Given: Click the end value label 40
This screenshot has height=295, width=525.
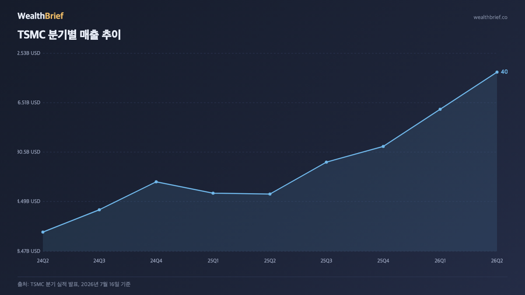Looking at the screenshot, I should [x=504, y=72].
